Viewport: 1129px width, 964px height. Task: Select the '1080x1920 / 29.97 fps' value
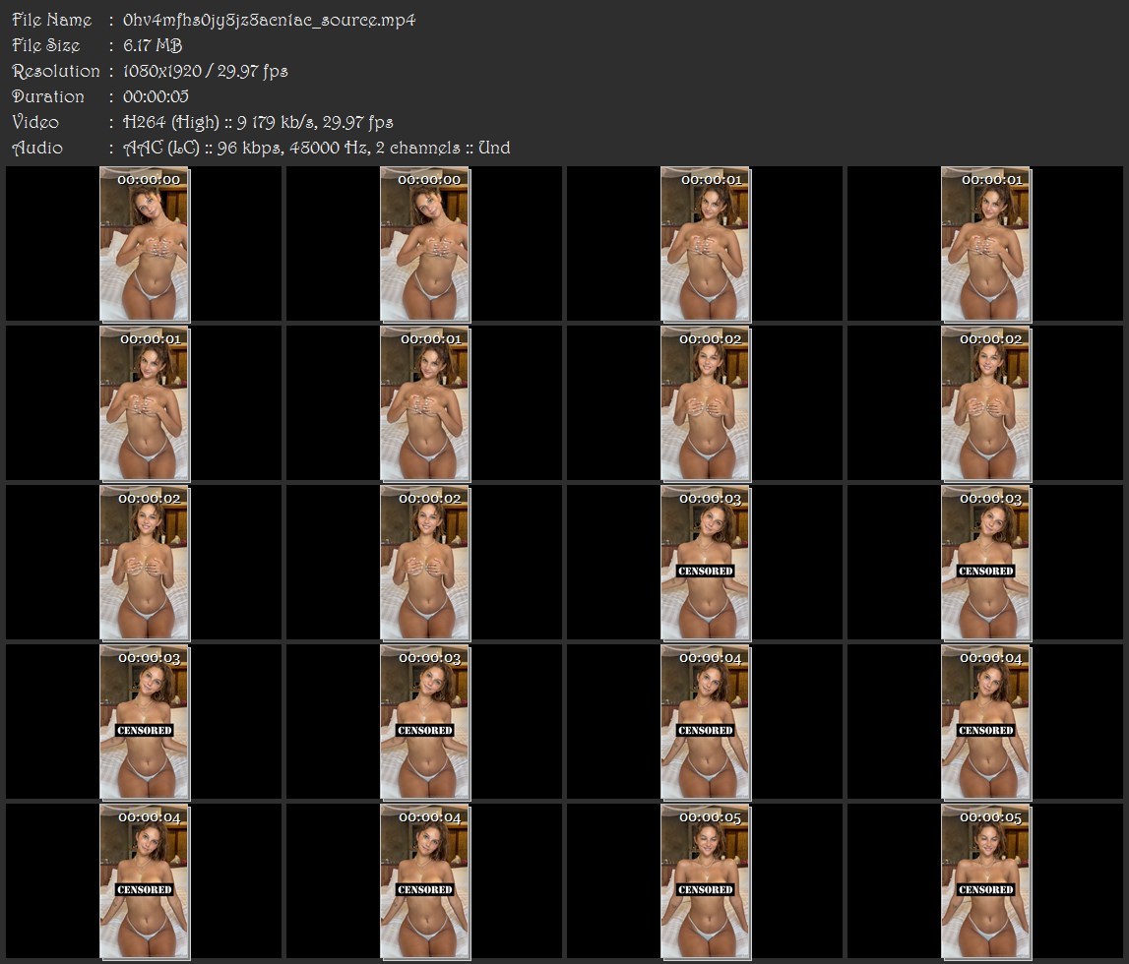(x=205, y=71)
